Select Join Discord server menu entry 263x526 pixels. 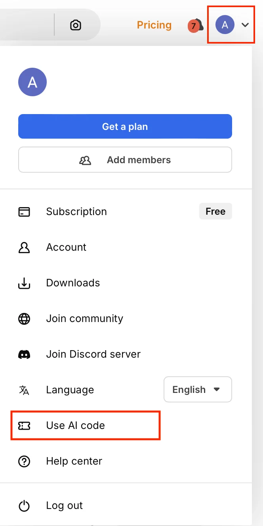click(93, 354)
